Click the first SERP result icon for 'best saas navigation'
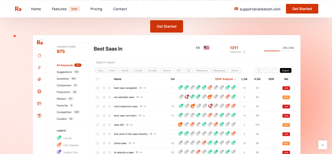 (180, 88)
